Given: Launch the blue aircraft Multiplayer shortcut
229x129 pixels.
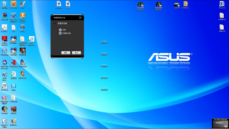Looking at the screenshot, I should 14,15.
